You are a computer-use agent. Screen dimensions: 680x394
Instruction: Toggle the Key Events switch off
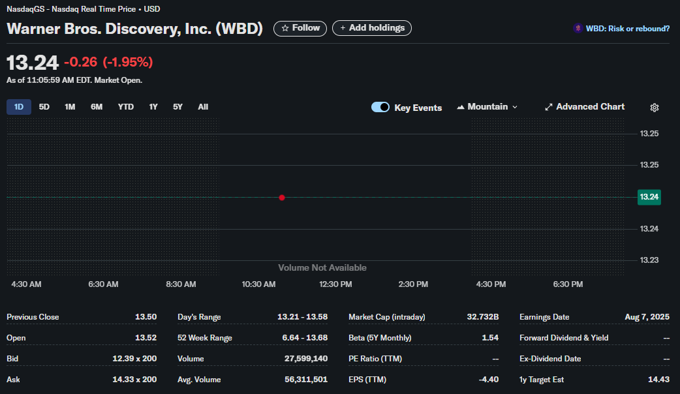point(380,107)
